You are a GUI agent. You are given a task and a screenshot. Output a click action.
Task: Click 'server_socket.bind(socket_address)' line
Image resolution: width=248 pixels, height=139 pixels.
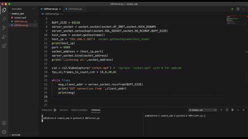point(80,56)
